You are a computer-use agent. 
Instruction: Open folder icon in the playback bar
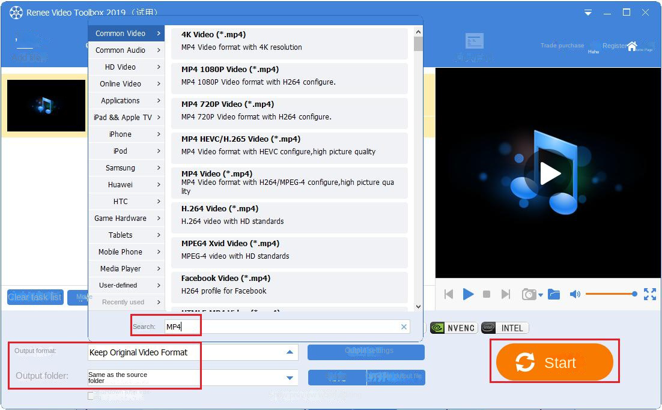pyautogui.click(x=553, y=294)
